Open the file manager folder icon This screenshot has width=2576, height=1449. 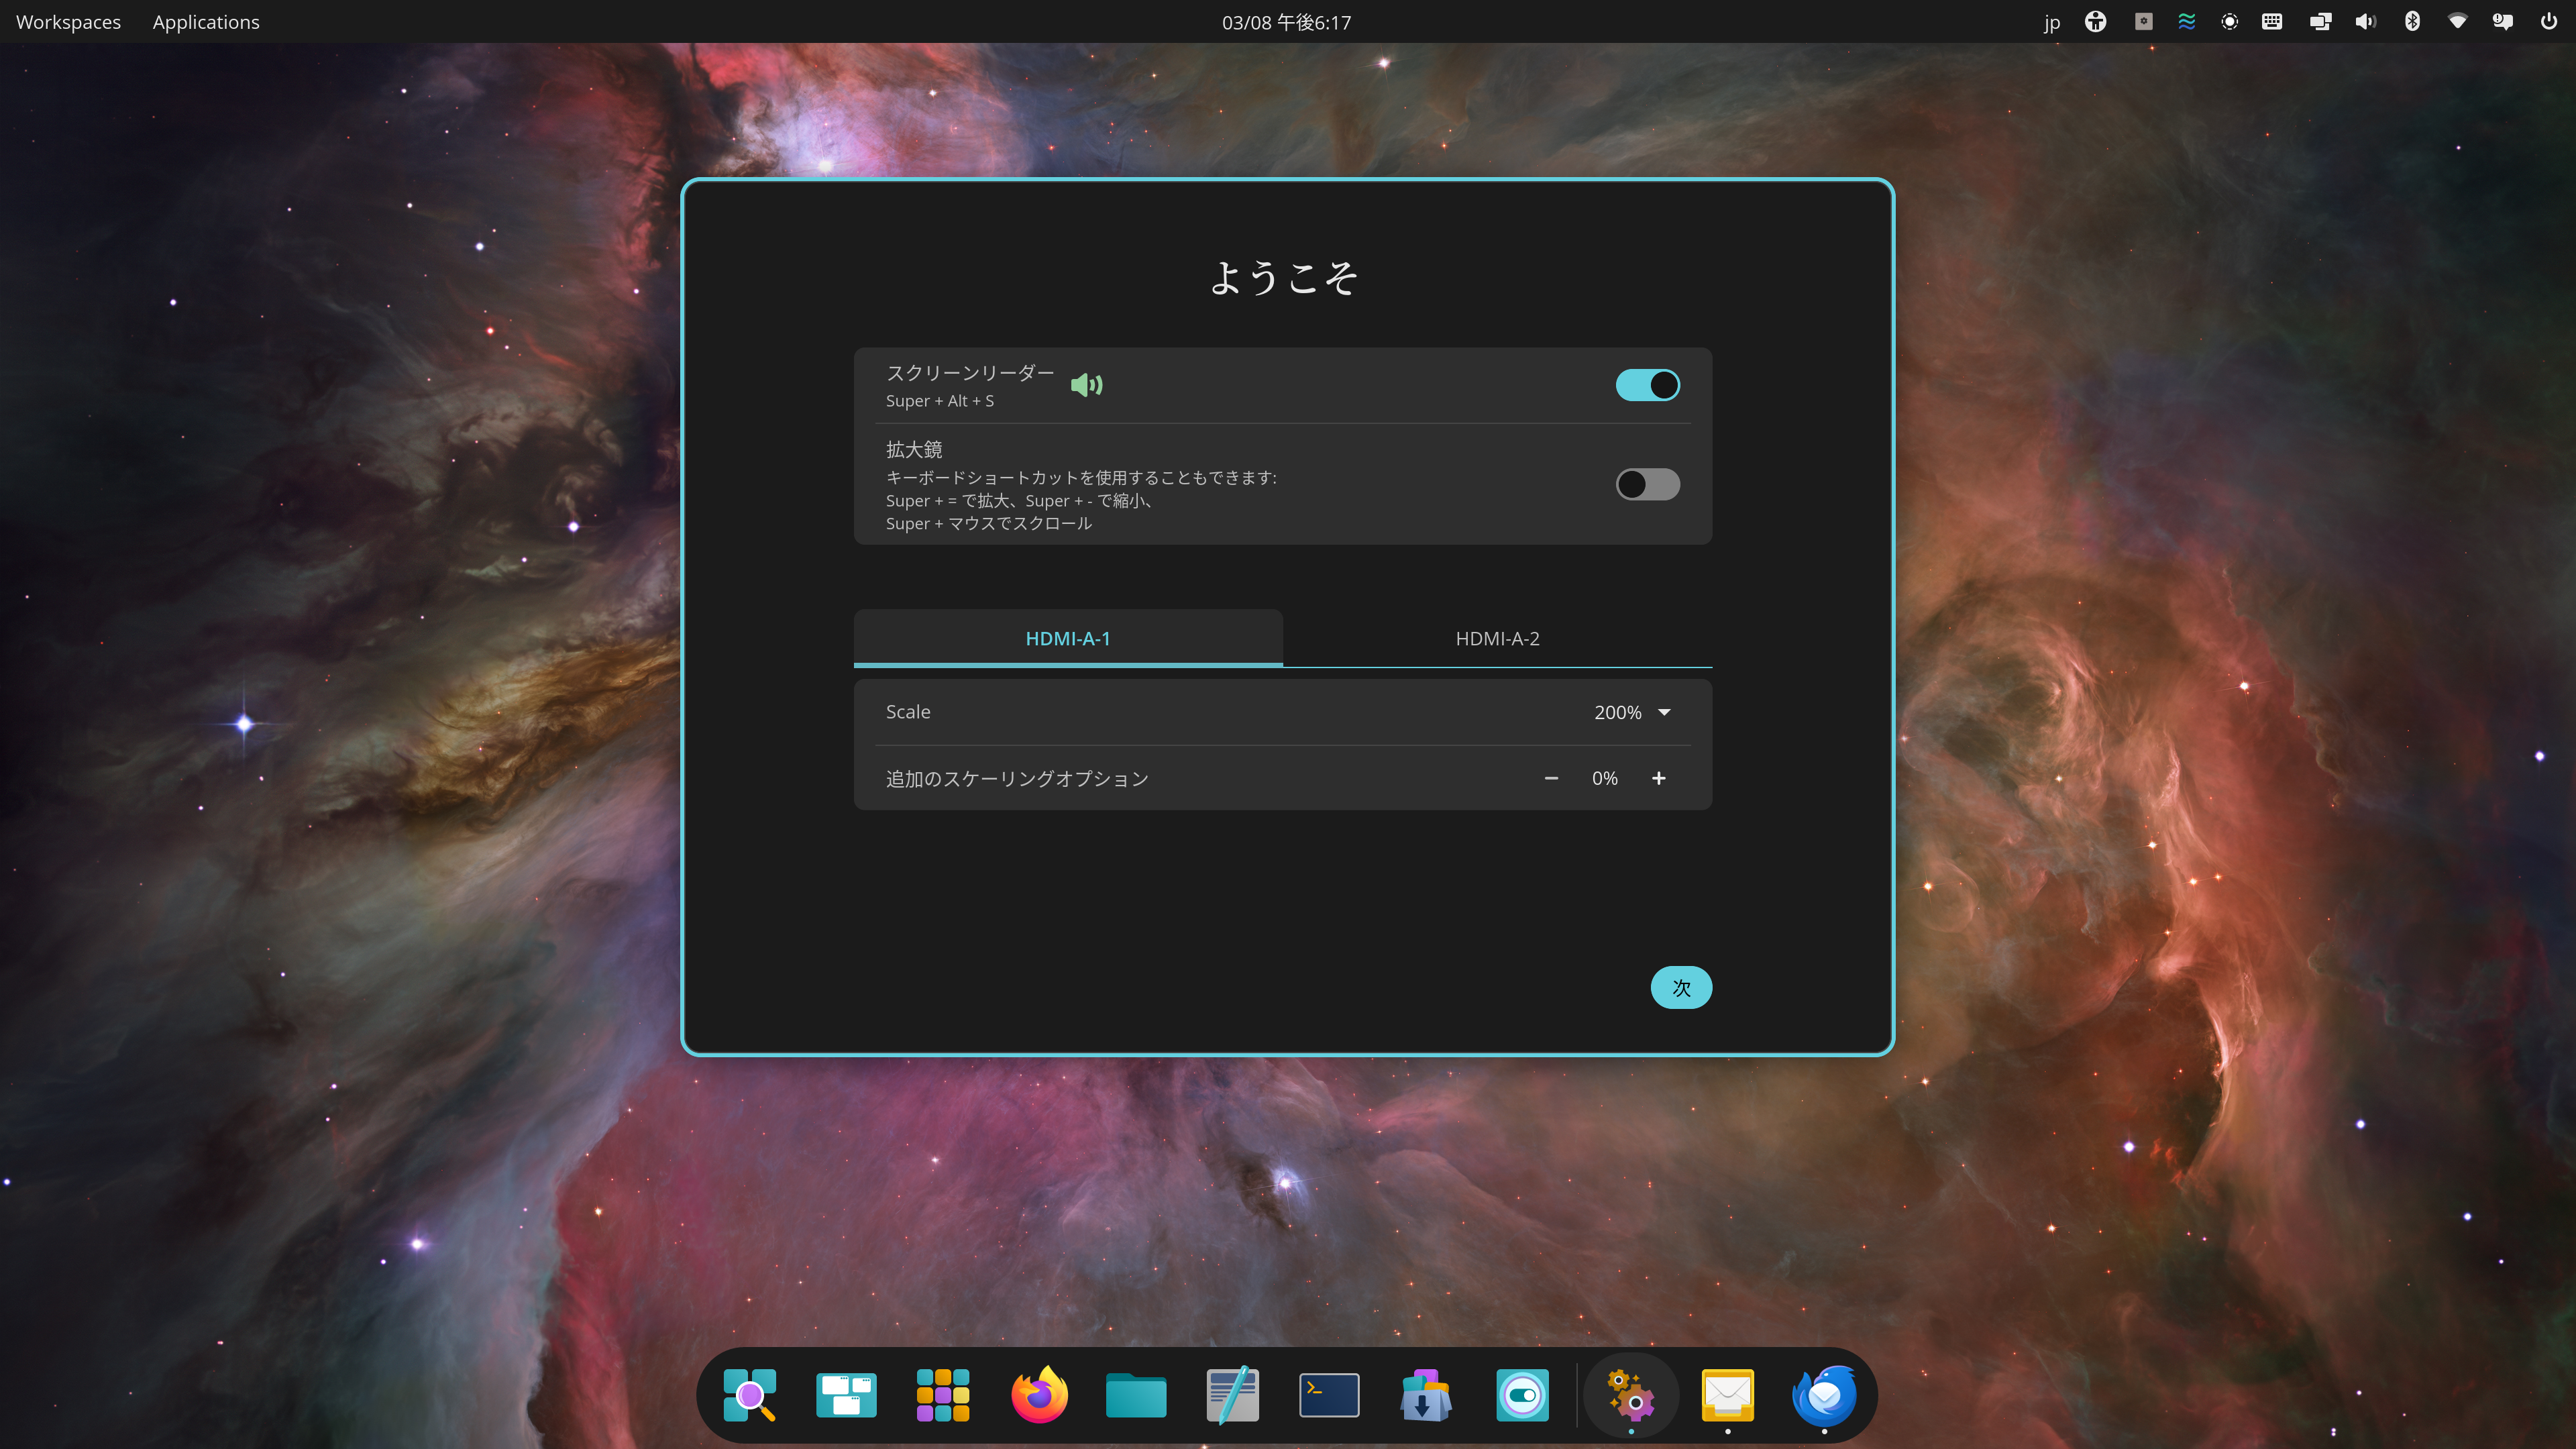1136,1395
